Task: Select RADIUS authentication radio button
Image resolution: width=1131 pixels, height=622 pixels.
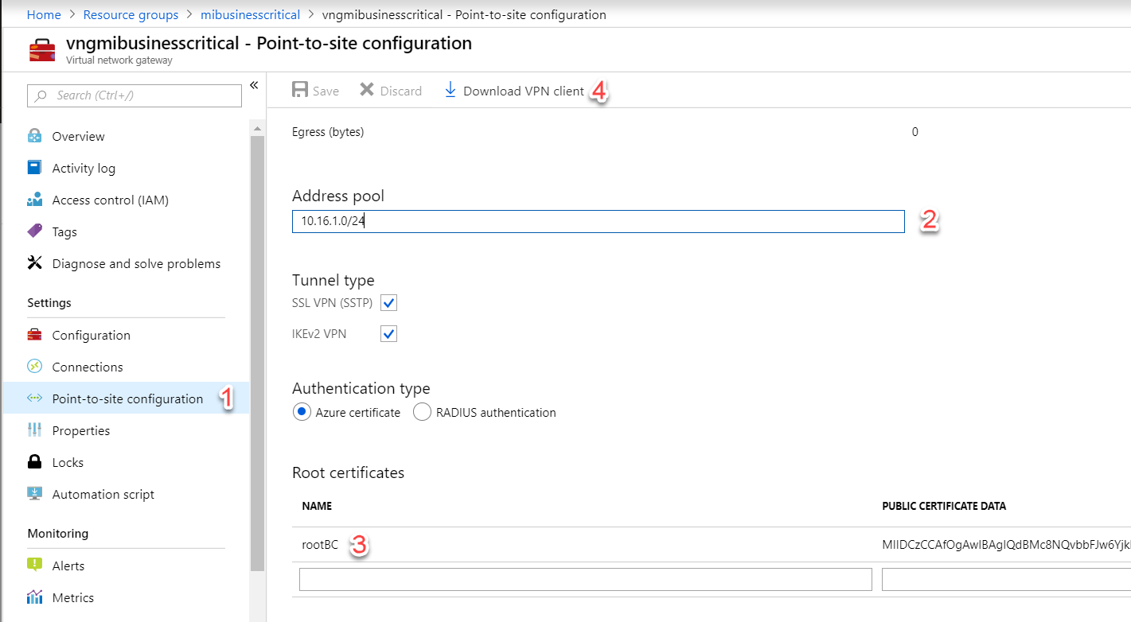Action: 422,412
